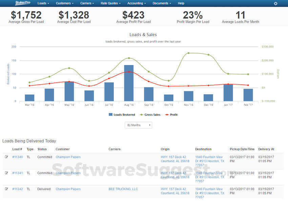This screenshot has width=288, height=203.
Task: Open the Carriers menu
Action: pyautogui.click(x=87, y=3)
